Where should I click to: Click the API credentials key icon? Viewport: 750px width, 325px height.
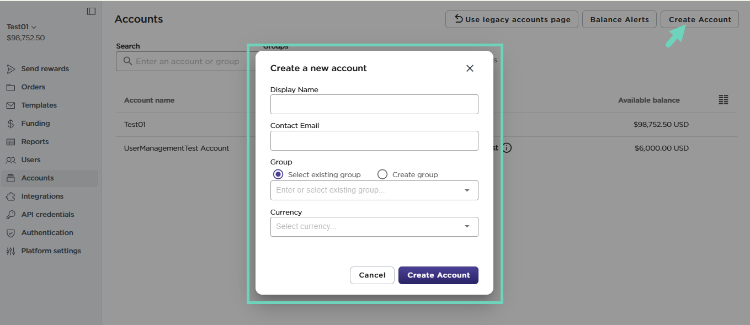tap(10, 215)
